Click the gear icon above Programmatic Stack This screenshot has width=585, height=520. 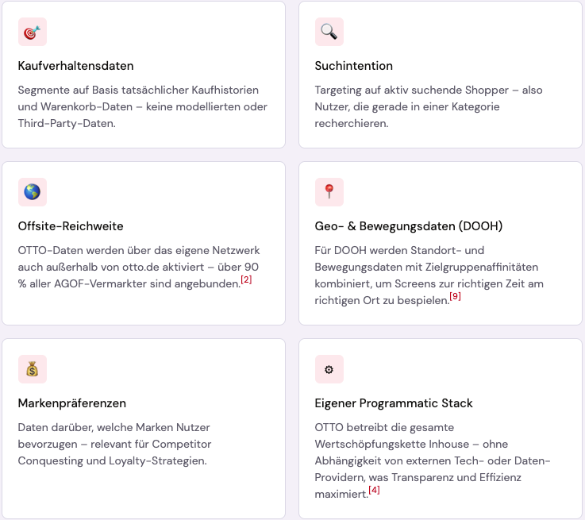[329, 369]
